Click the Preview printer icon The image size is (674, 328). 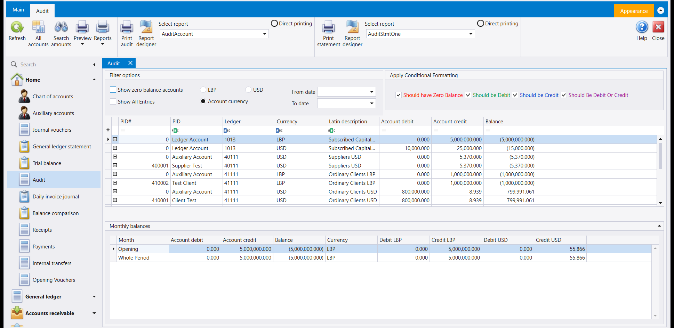coord(82,27)
